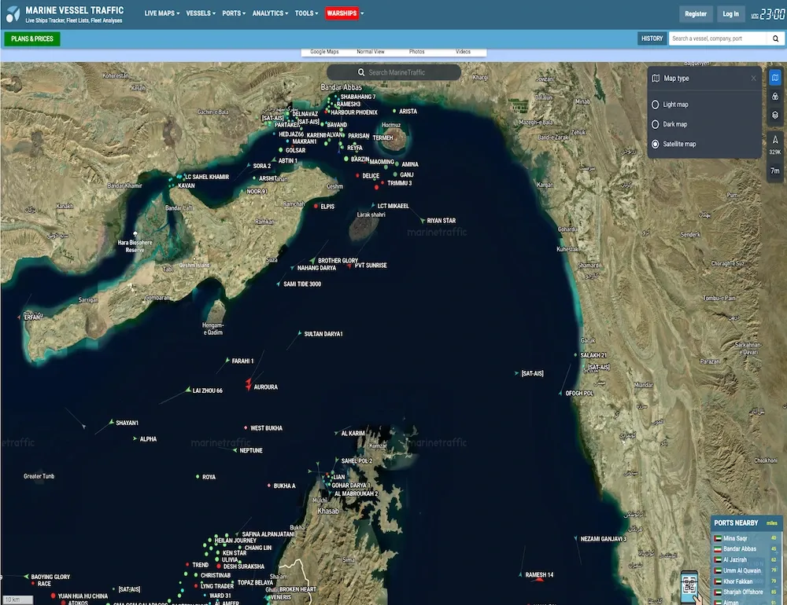Screen dimensions: 787x605
Task: Open the map layers stack icon
Action: pos(775,115)
